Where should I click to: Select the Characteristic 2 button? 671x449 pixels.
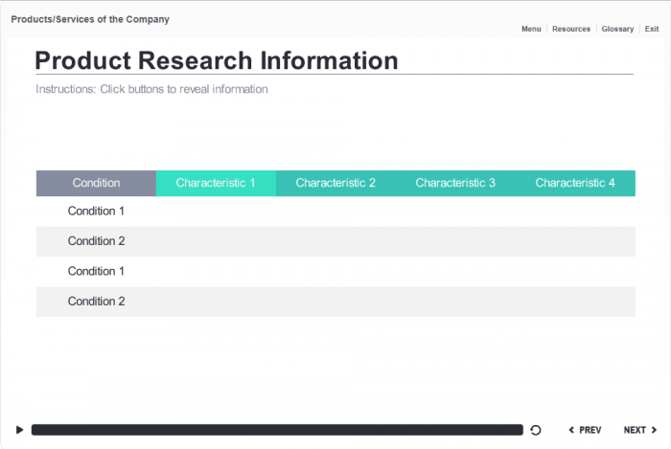pos(335,183)
